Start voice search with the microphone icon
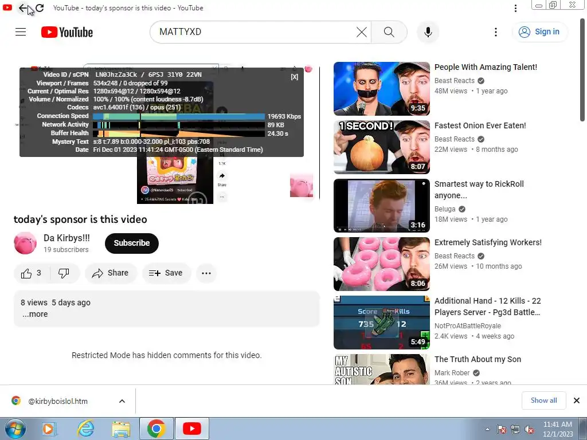The image size is (587, 440). [x=428, y=32]
